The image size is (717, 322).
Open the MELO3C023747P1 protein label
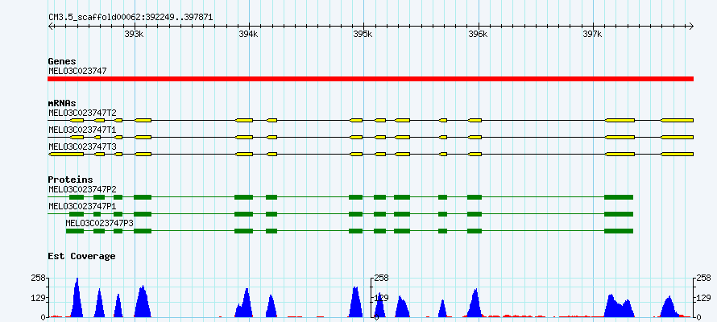[82, 206]
